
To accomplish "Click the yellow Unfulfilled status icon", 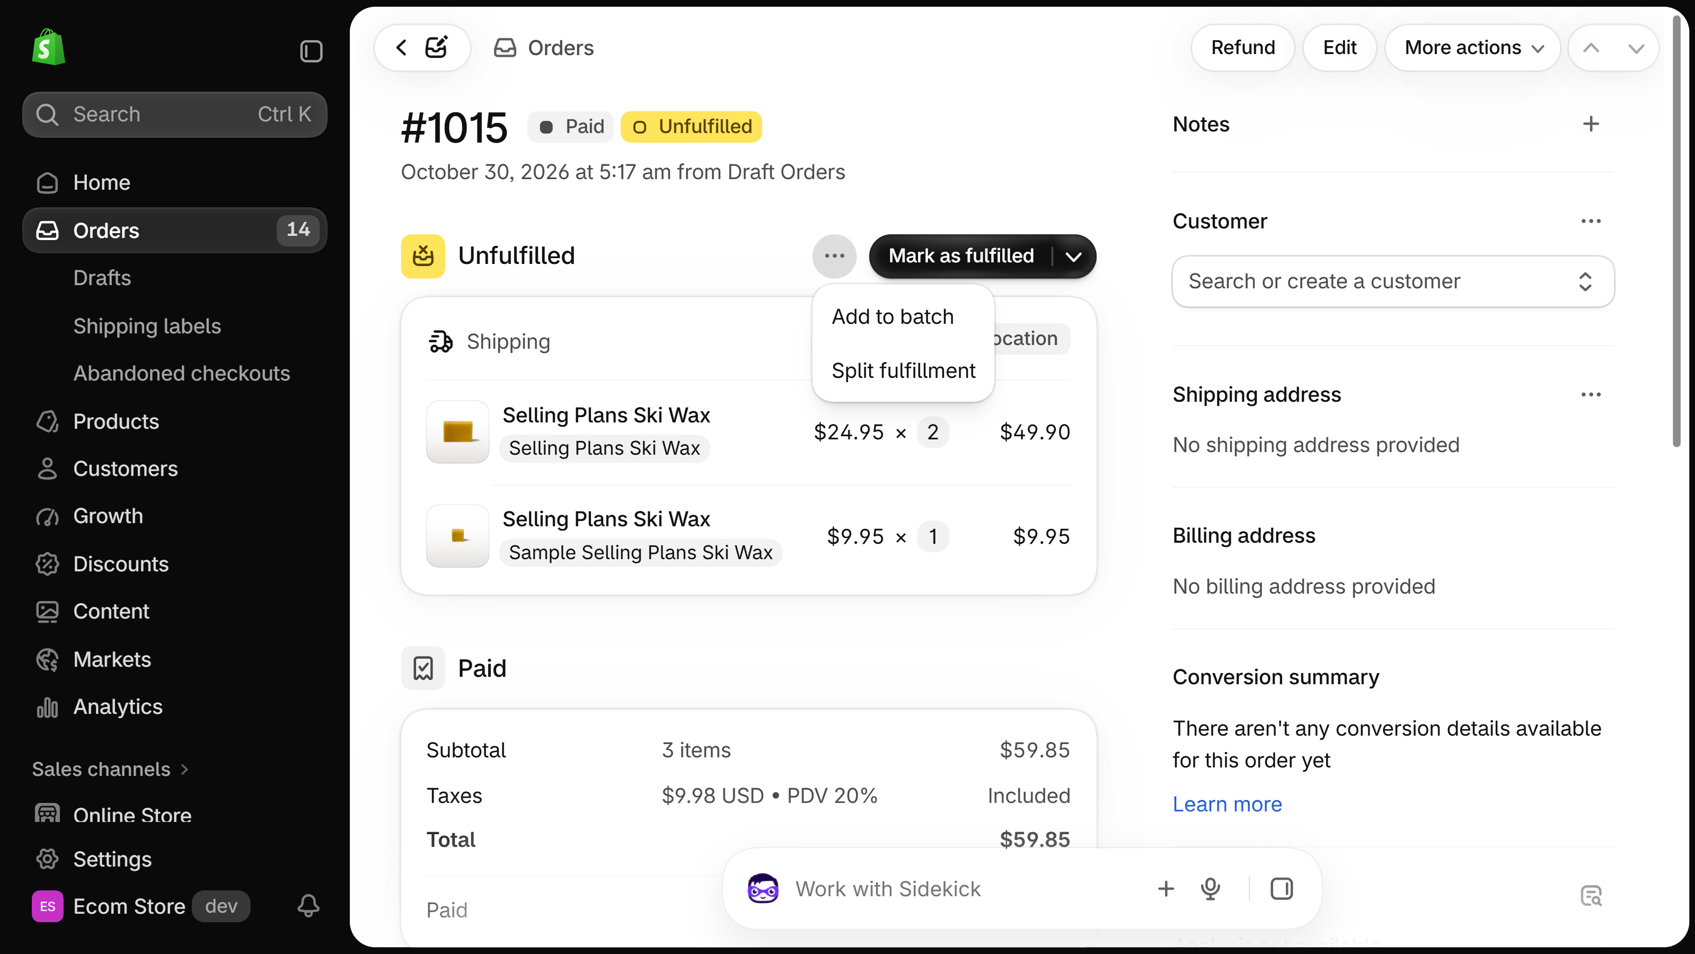I will click(x=423, y=256).
